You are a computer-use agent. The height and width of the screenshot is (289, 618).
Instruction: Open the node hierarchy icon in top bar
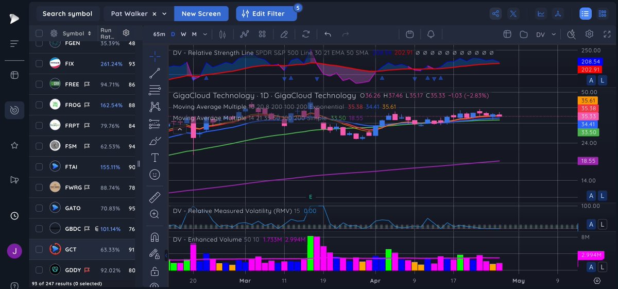point(558,14)
